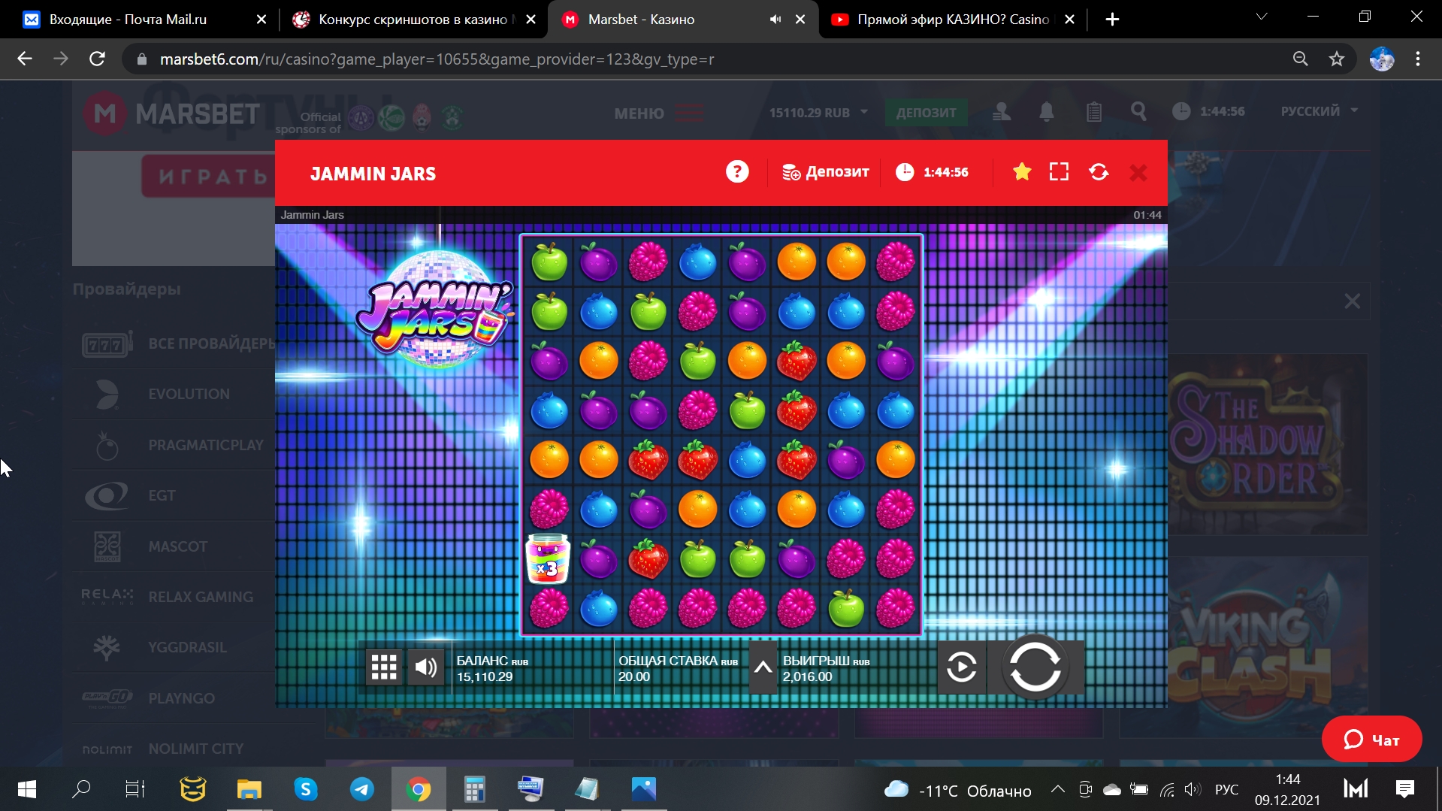Open a new browser tab
Image resolution: width=1442 pixels, height=811 pixels.
(1112, 20)
